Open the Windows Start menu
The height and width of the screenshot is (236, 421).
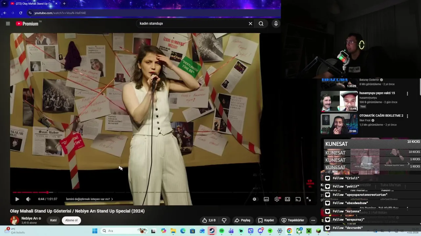coord(95,231)
